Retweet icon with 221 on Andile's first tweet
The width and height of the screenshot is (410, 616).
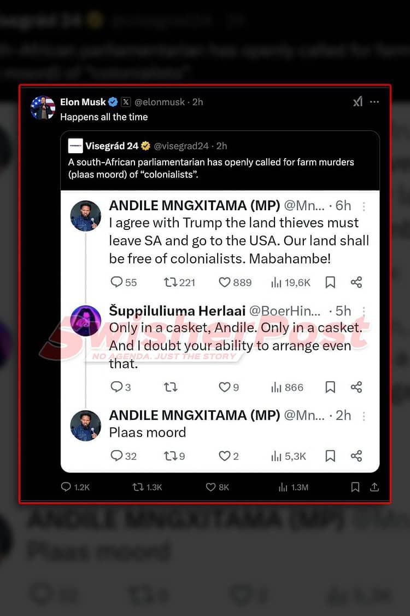171,283
